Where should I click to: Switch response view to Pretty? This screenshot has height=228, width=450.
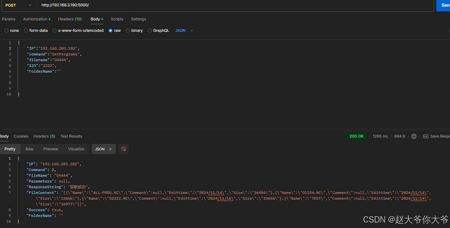pyautogui.click(x=10, y=149)
